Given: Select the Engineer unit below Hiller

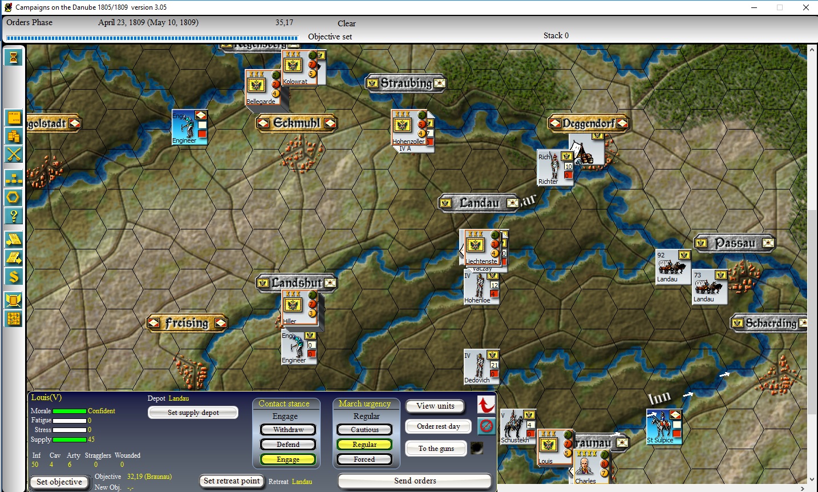Looking at the screenshot, I should 299,348.
